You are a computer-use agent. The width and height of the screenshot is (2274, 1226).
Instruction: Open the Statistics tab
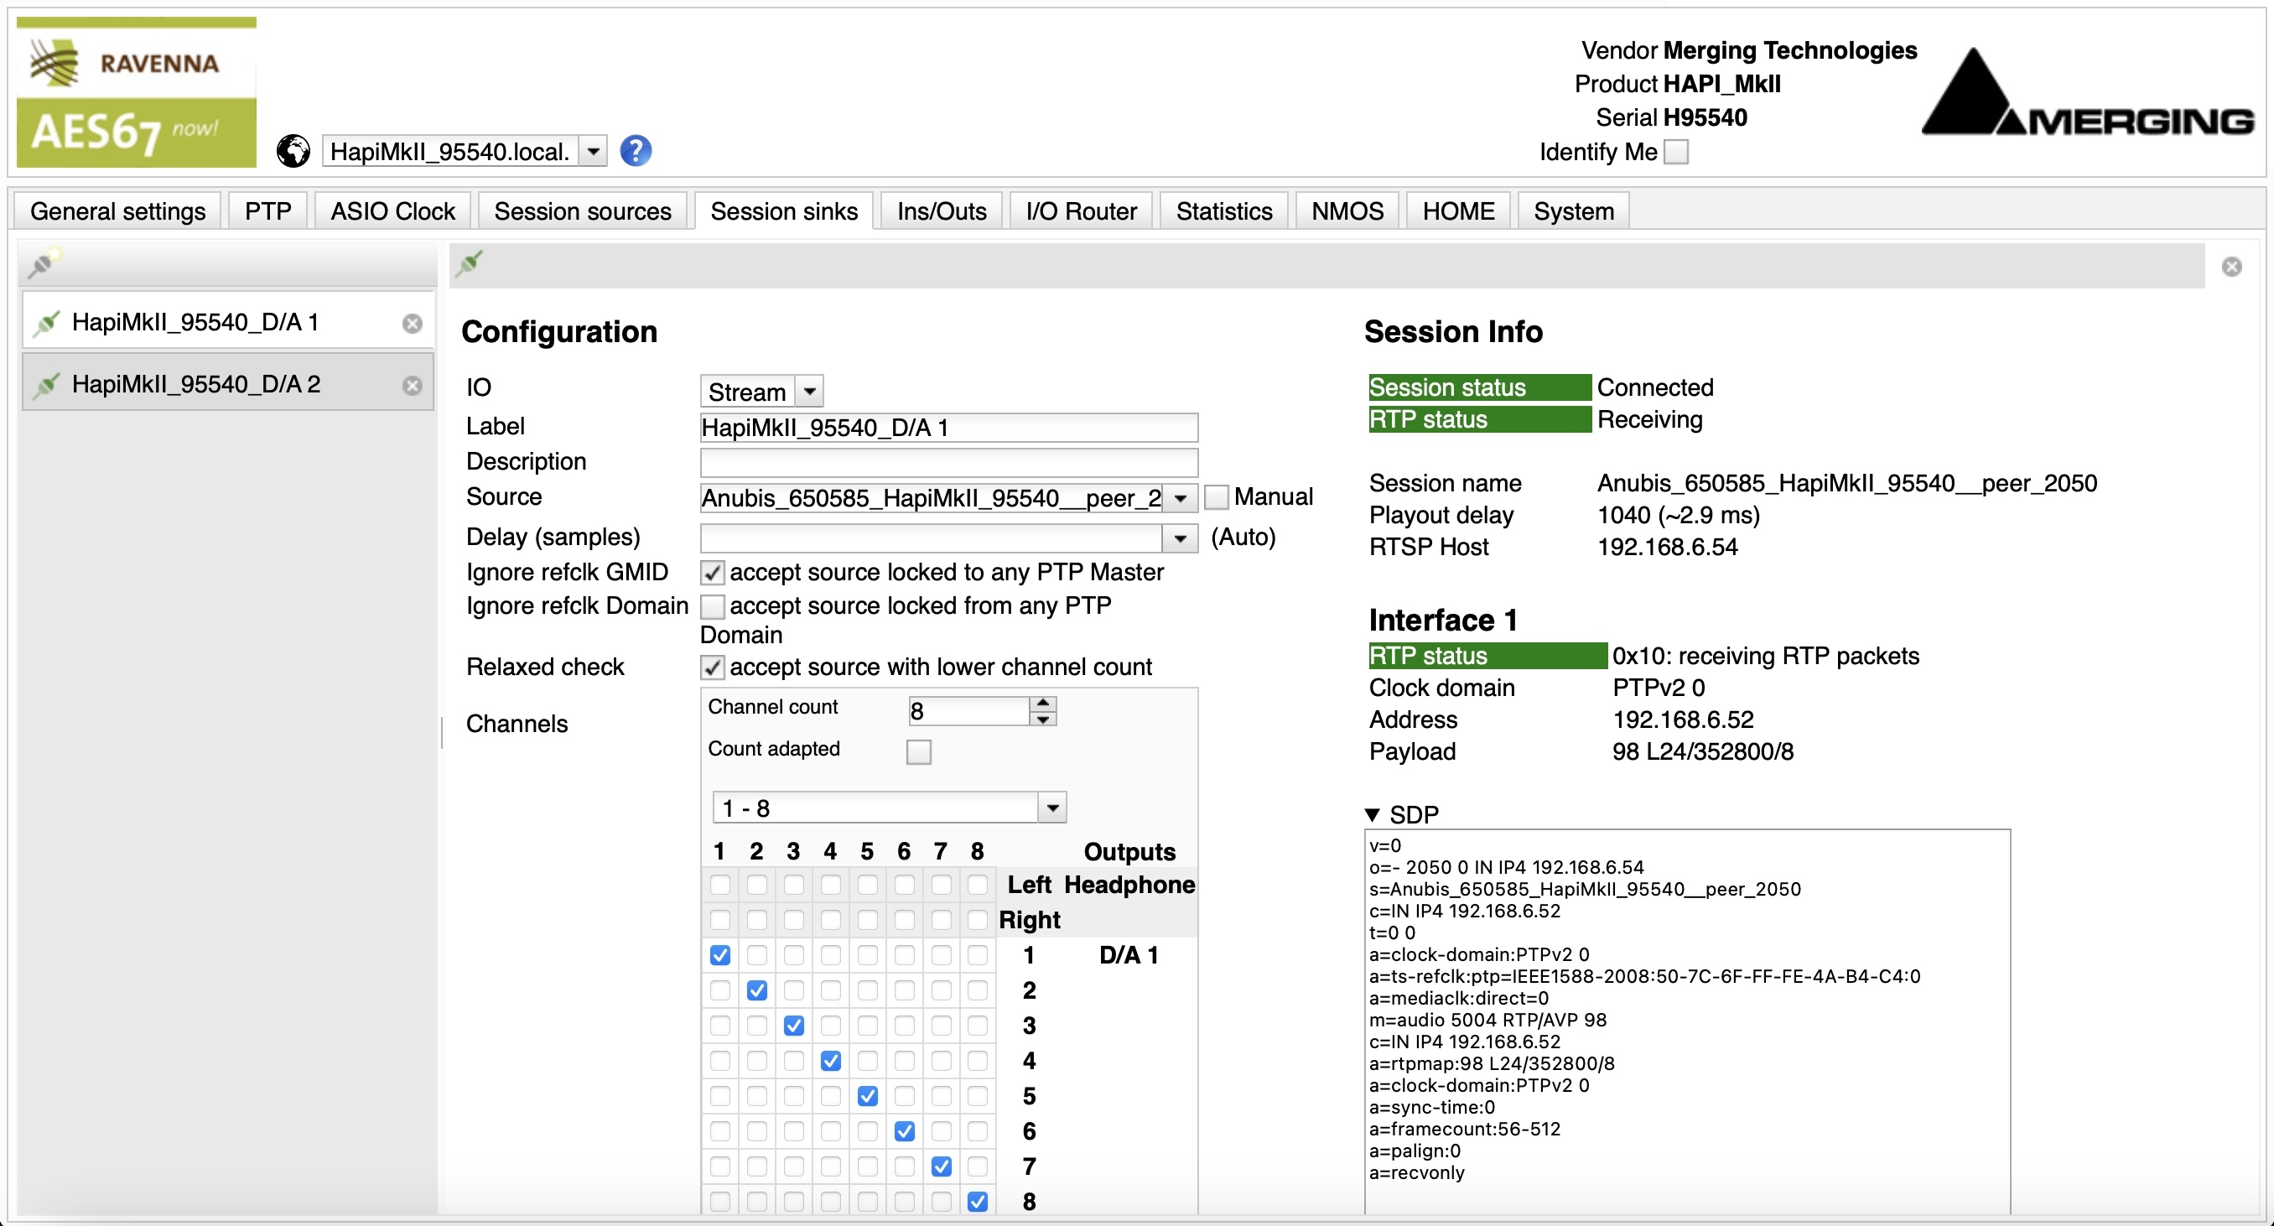[1224, 211]
